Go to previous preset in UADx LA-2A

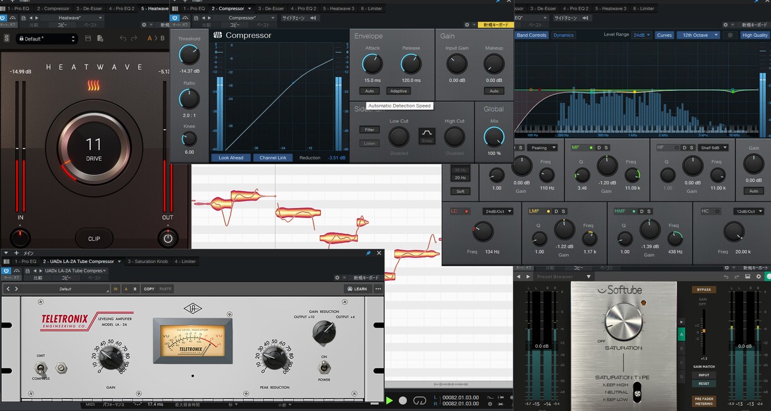(8, 289)
